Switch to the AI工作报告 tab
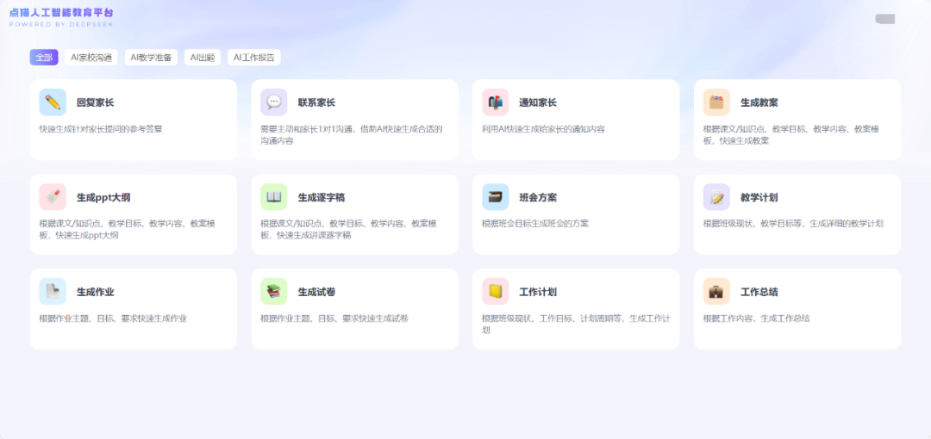This screenshot has width=931, height=439. [x=254, y=58]
